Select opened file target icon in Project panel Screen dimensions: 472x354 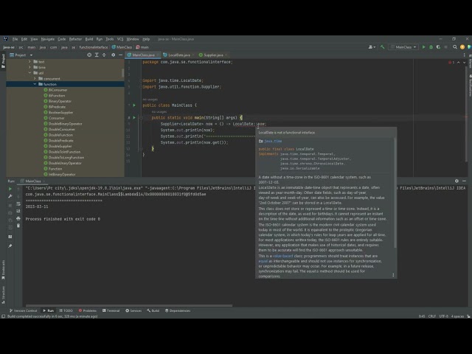(89, 55)
